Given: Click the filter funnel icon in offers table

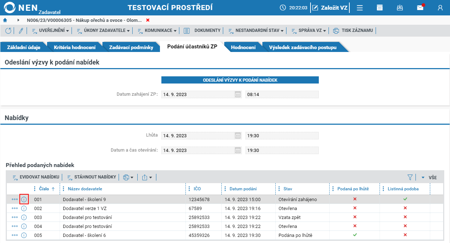Looking at the screenshot, I should [x=410, y=177].
